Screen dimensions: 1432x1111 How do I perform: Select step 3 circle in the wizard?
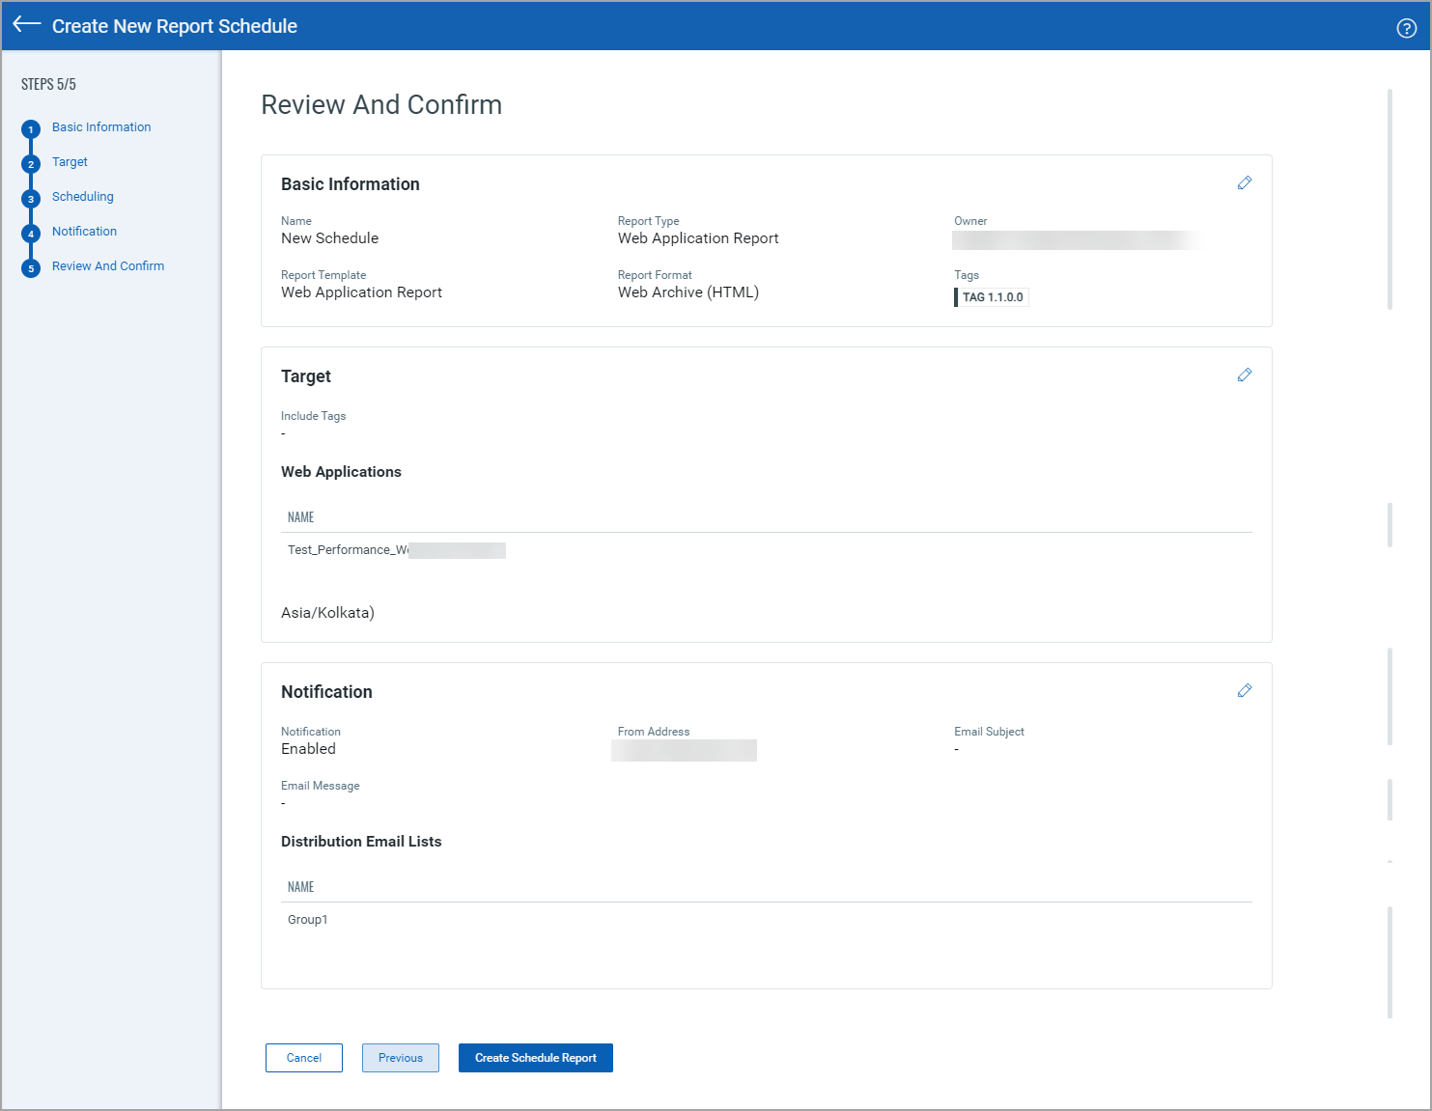[x=31, y=199]
